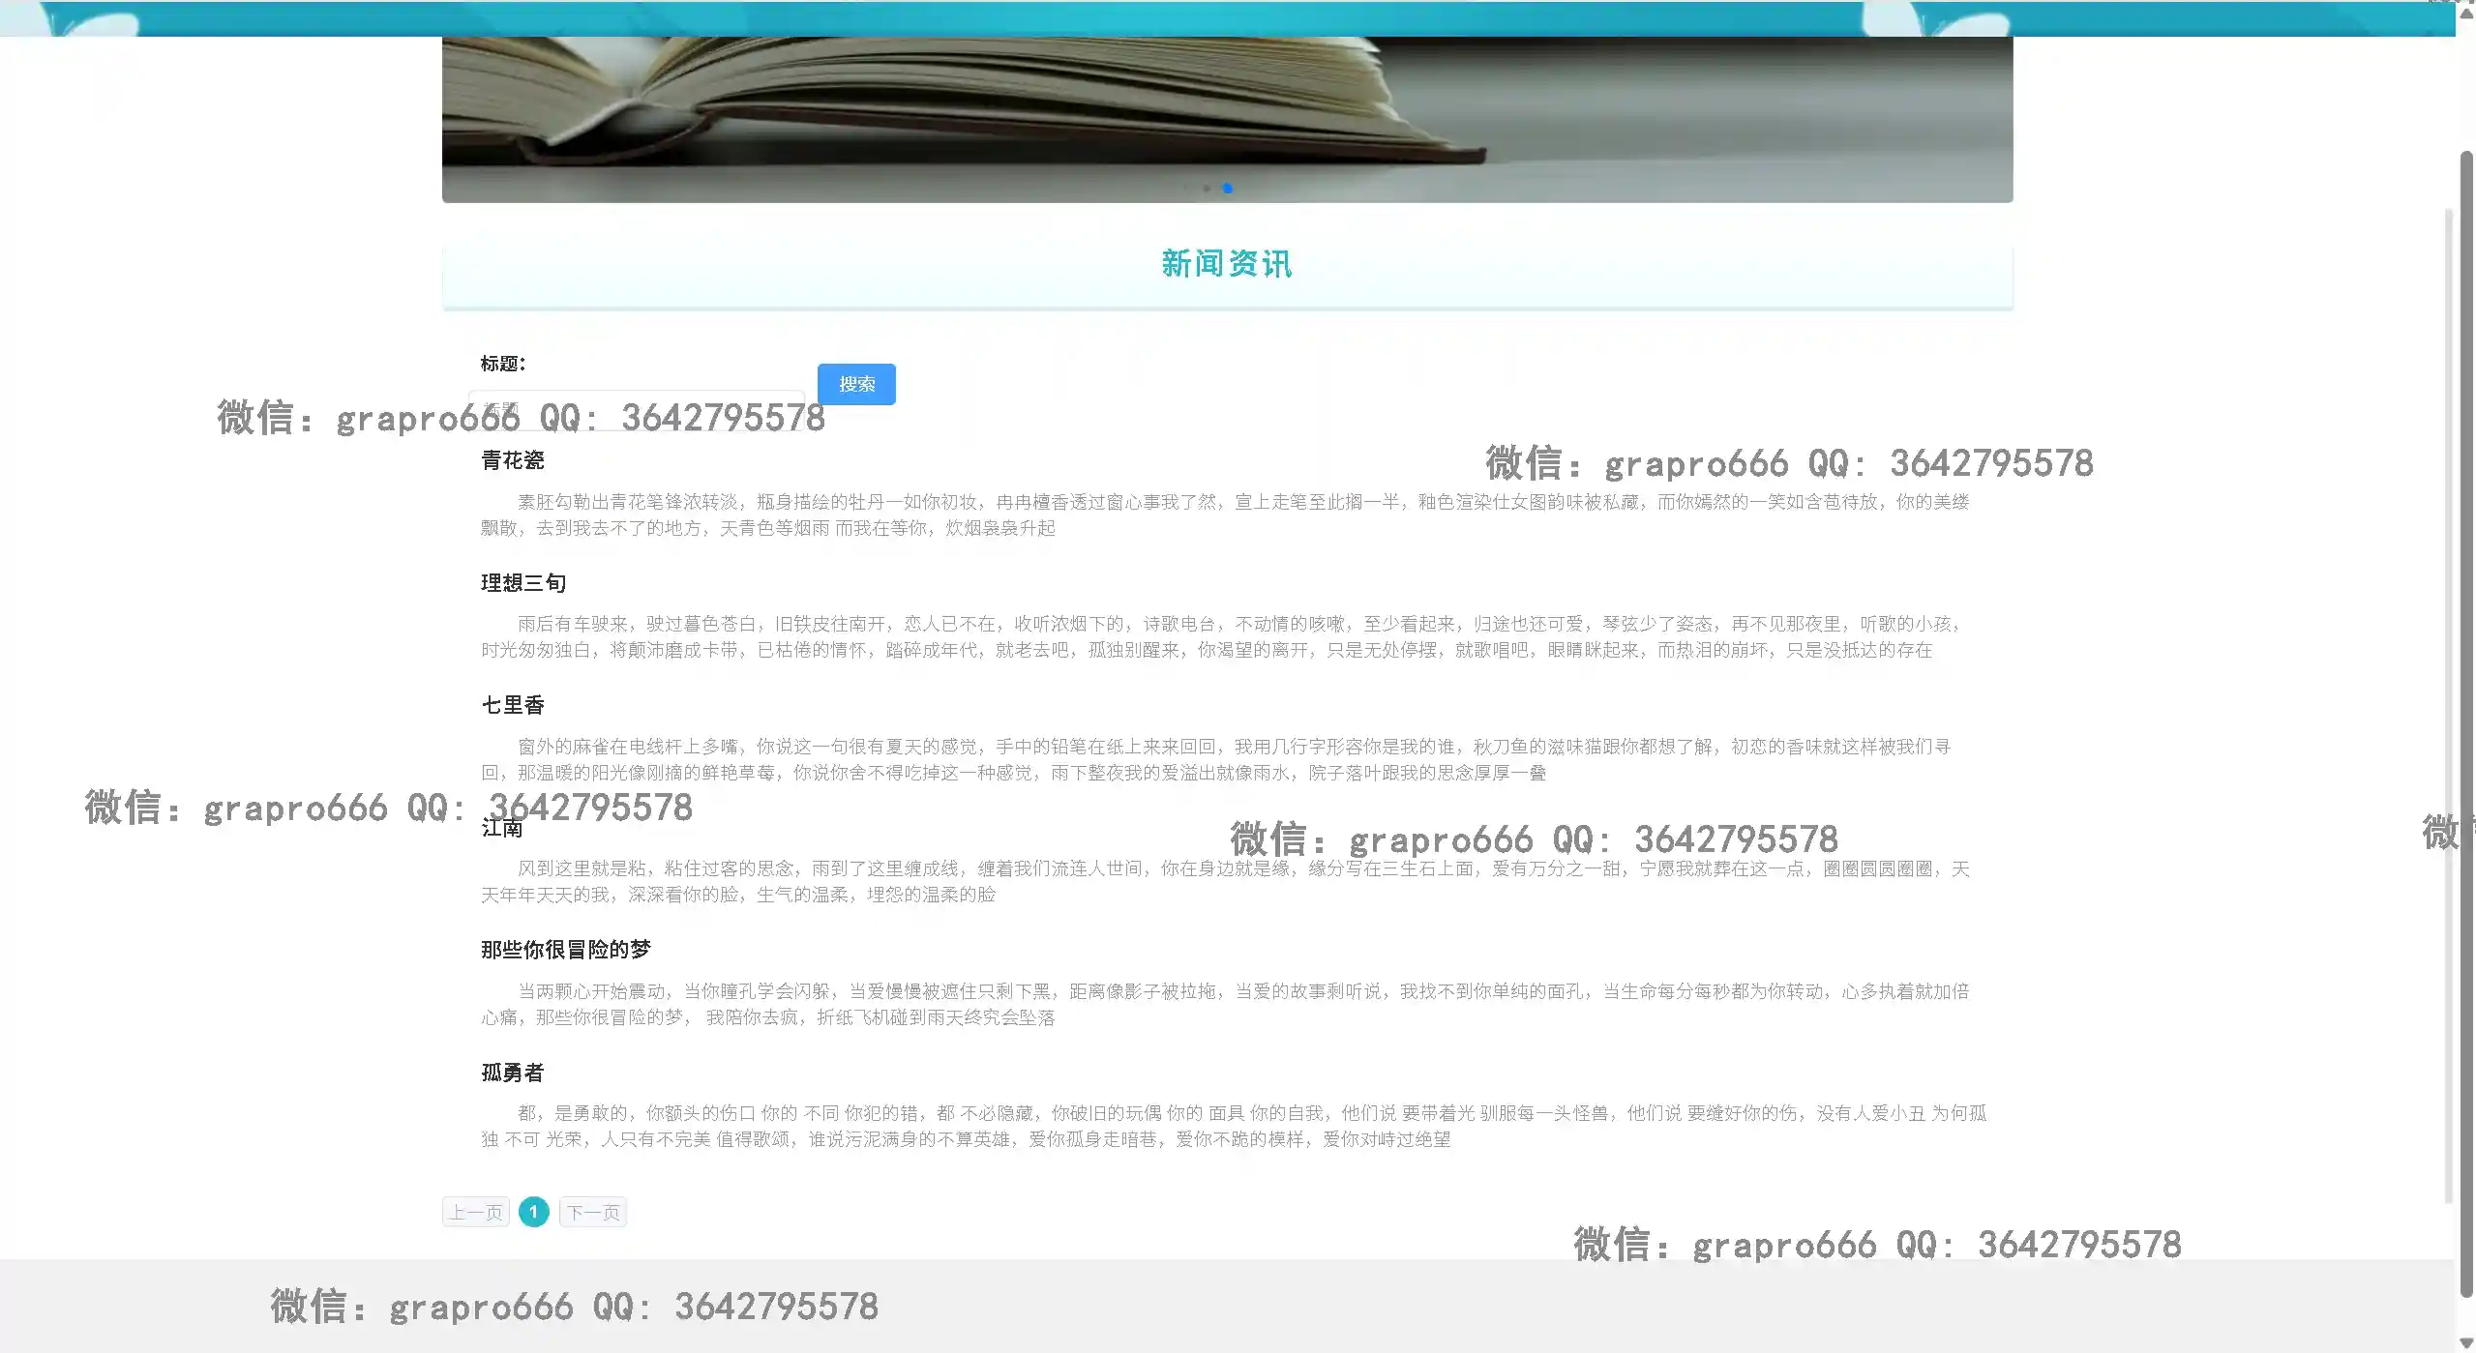Viewport: 2476px width, 1353px height.
Task: Focus the 标题 search input field
Action: [x=637, y=408]
